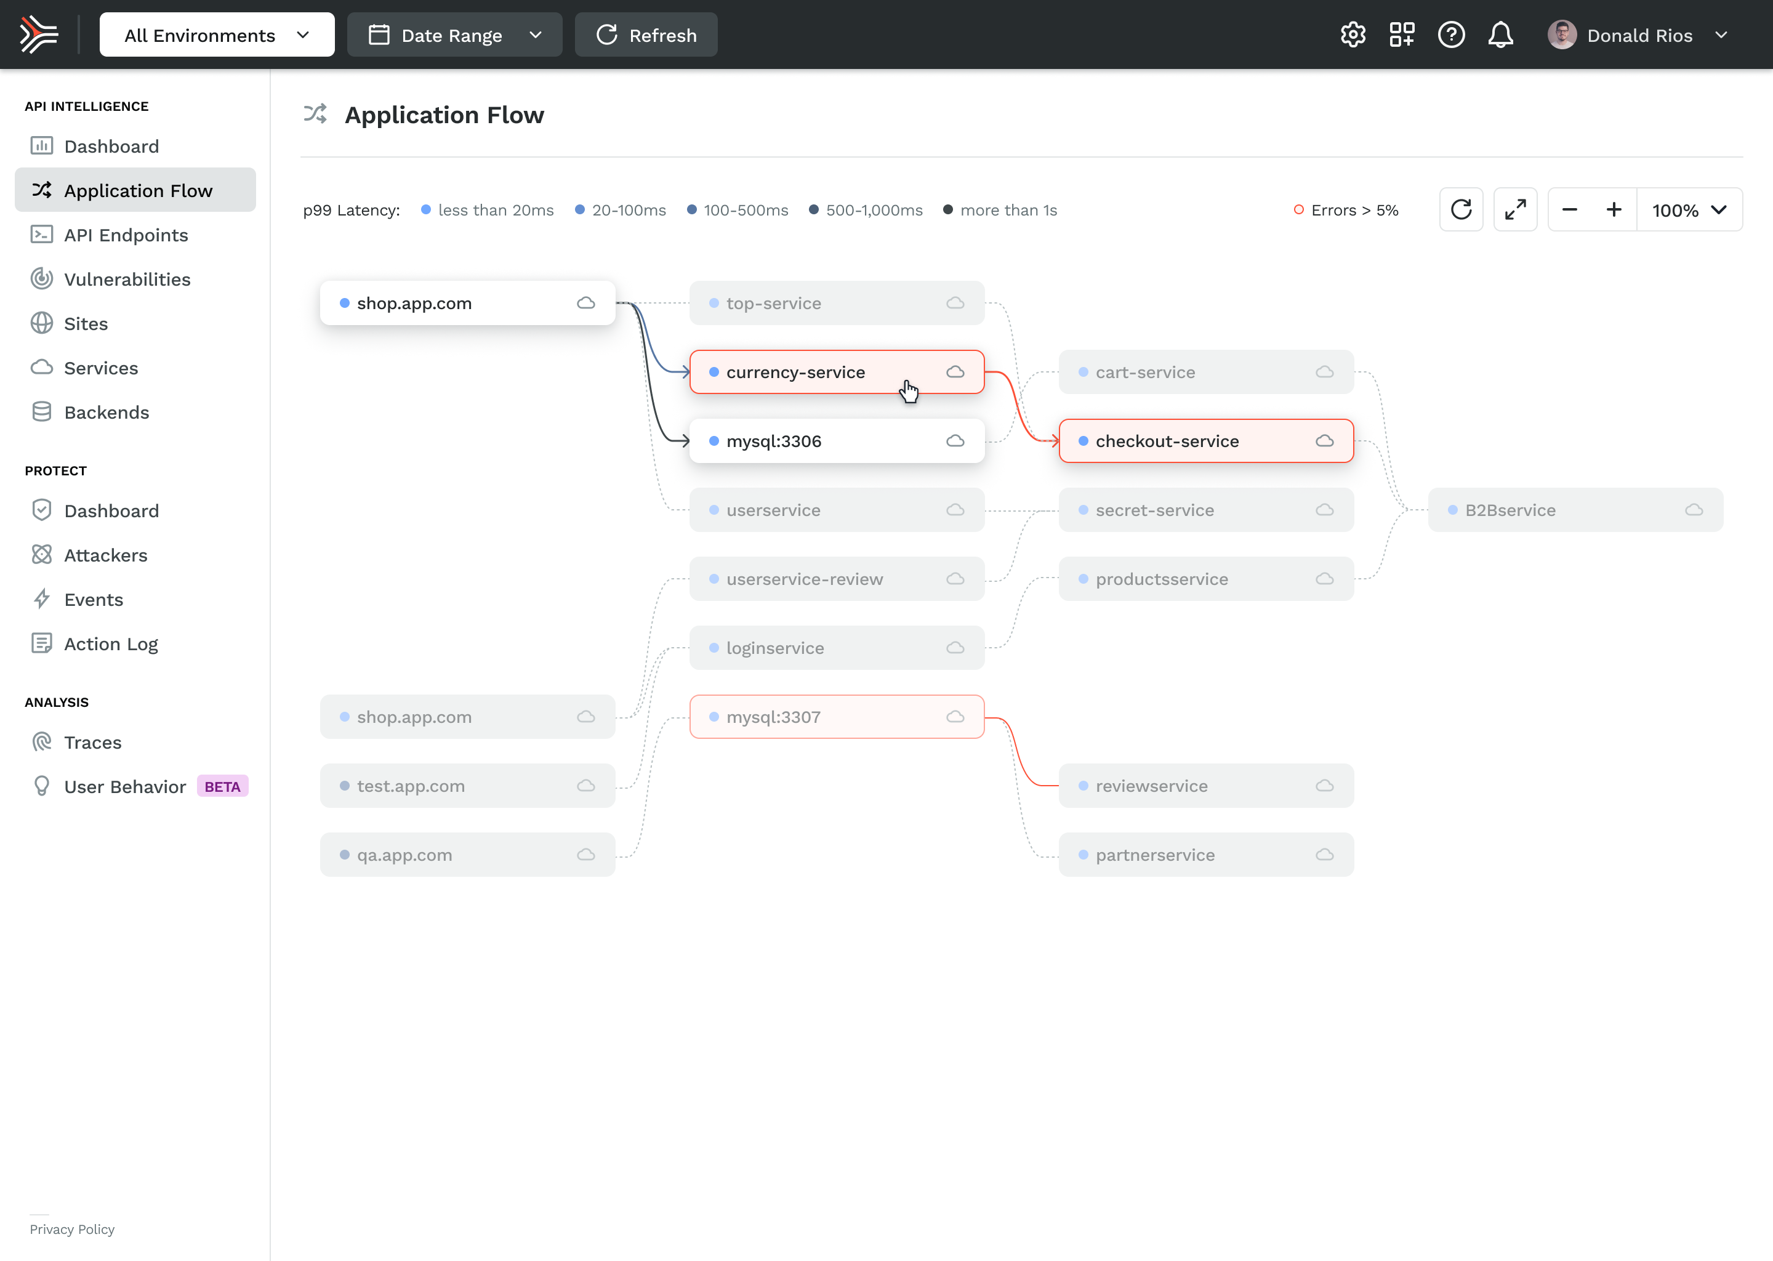Click cloud icon on checkout-service node
This screenshot has width=1773, height=1261.
click(x=1324, y=441)
